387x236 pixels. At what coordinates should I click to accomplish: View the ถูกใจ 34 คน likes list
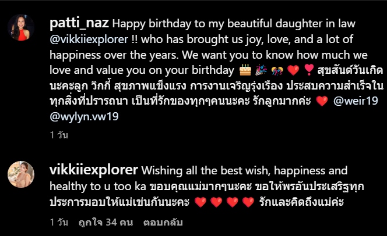(105, 222)
